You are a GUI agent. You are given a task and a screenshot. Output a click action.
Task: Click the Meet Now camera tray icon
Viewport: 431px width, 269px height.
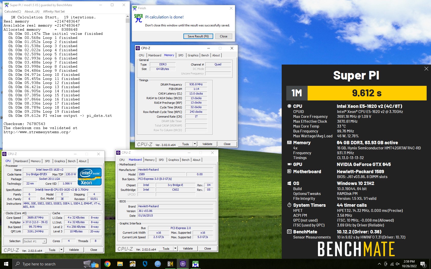(386, 264)
